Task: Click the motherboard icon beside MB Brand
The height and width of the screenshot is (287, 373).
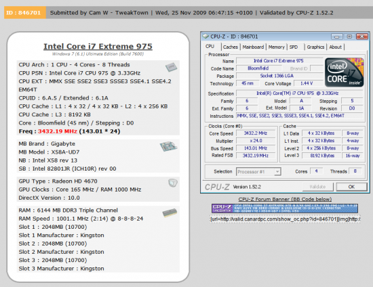Action: [x=168, y=146]
